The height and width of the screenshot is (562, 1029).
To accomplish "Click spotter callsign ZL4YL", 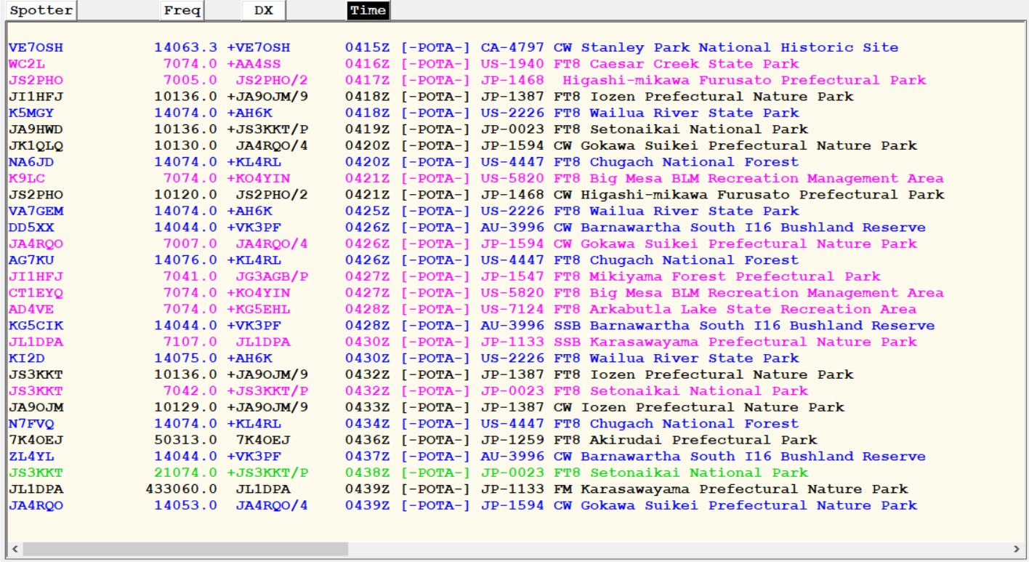I will tap(31, 457).
